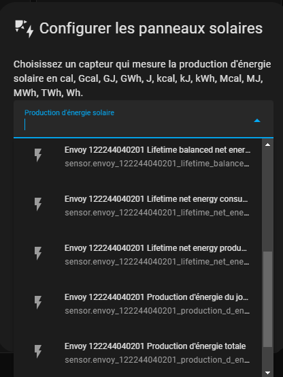Collapse the Production d'énergie solaire dropdown arrow
The width and height of the screenshot is (283, 377).
point(257,121)
